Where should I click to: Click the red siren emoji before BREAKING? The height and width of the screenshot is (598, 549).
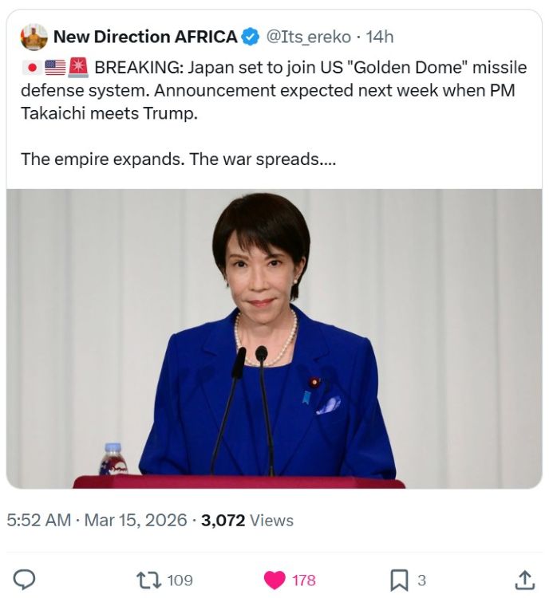click(x=78, y=68)
